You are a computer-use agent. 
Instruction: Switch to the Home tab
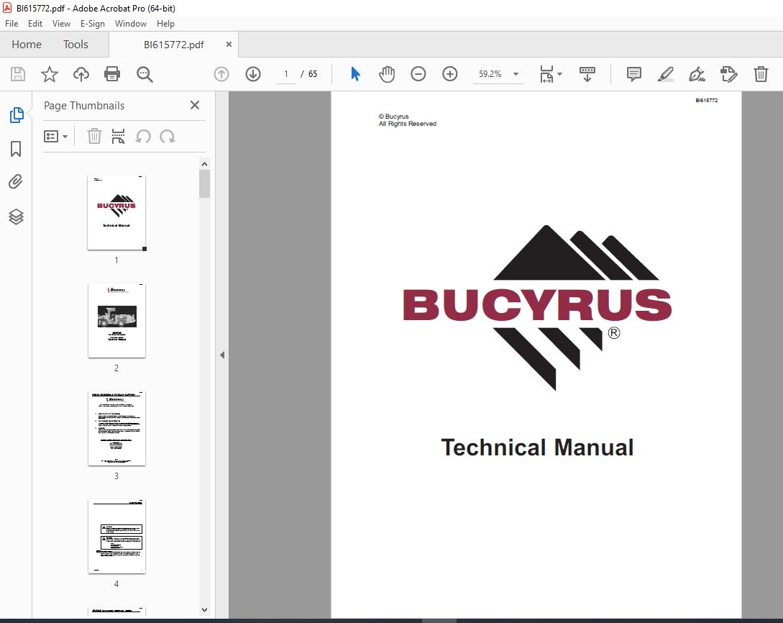(x=27, y=45)
